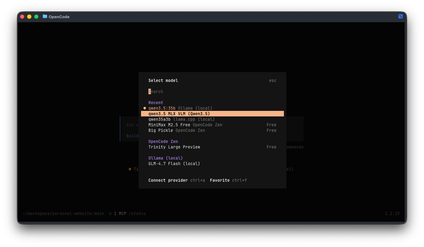Select the MiniMax M2.5 Free model
This screenshot has height=247, width=424.
click(x=185, y=125)
